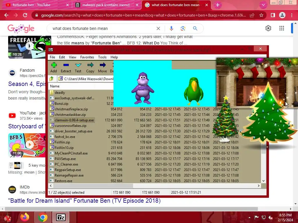Open the Chrome profile avatar
Screen dimensions: 298x223
pyautogui.click(x=282, y=15)
